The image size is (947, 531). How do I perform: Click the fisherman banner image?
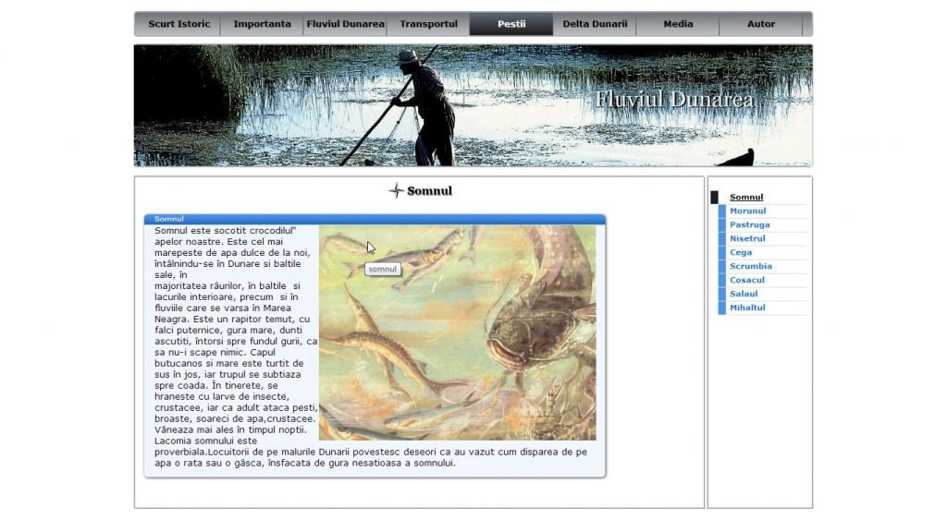[x=473, y=105]
